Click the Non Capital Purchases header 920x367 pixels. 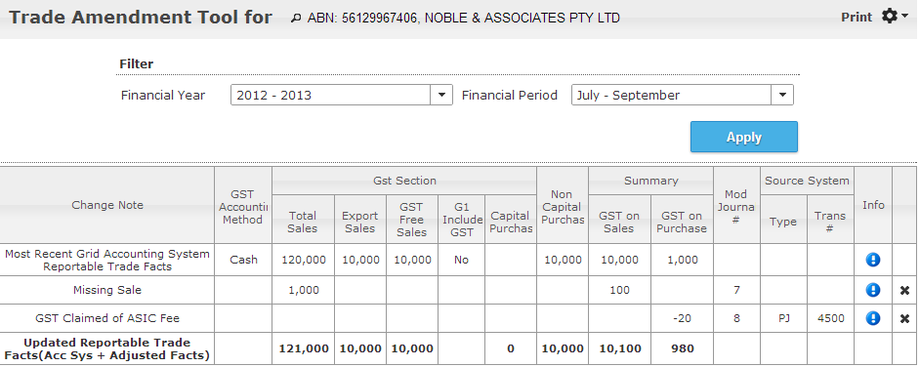pyautogui.click(x=563, y=206)
